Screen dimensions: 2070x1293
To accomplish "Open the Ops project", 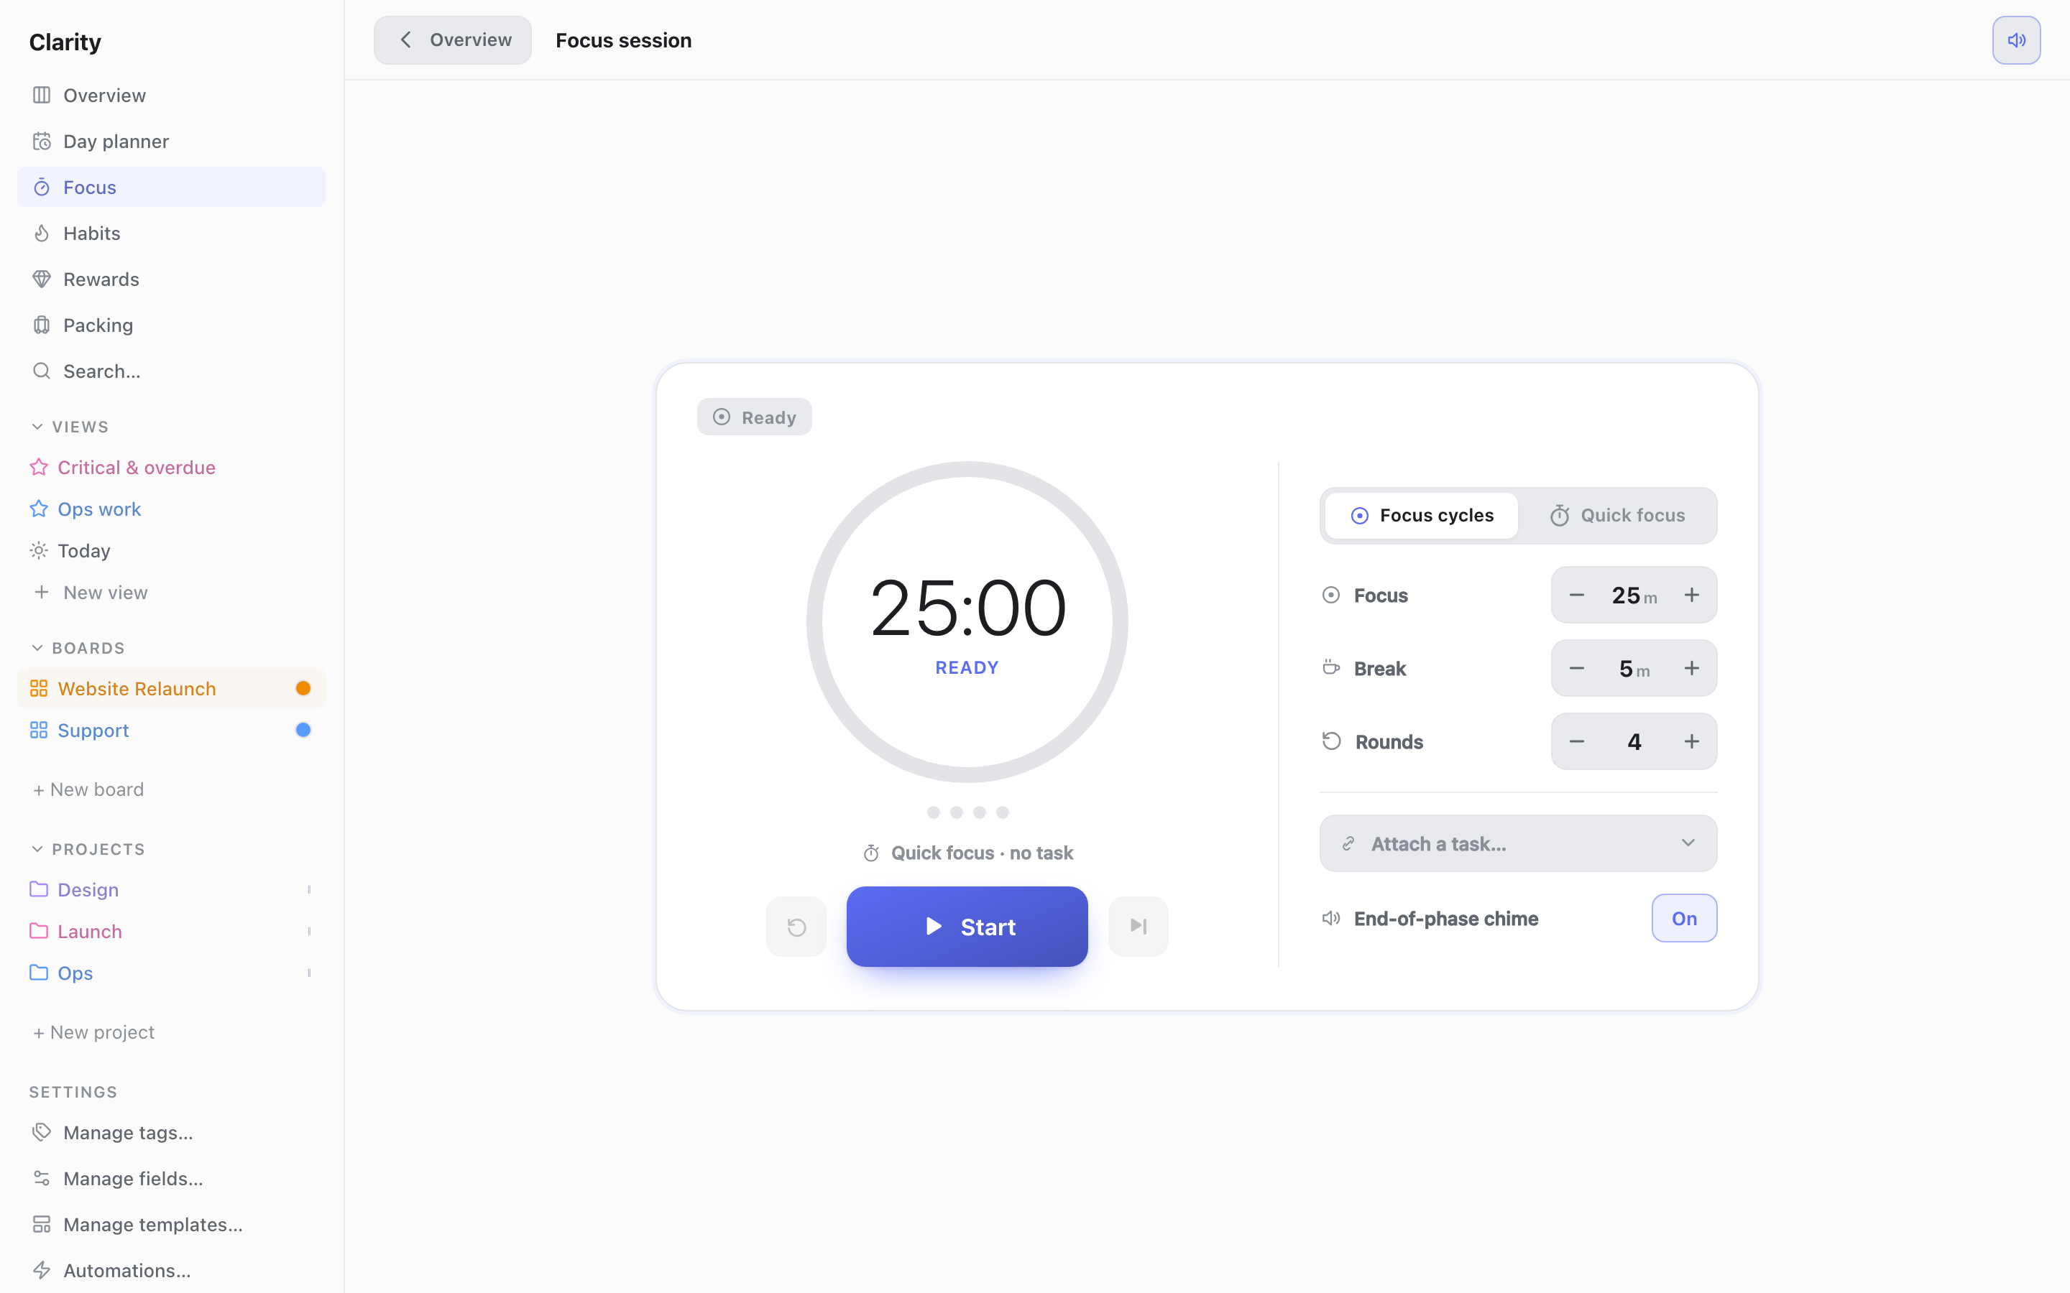I will tap(171, 973).
